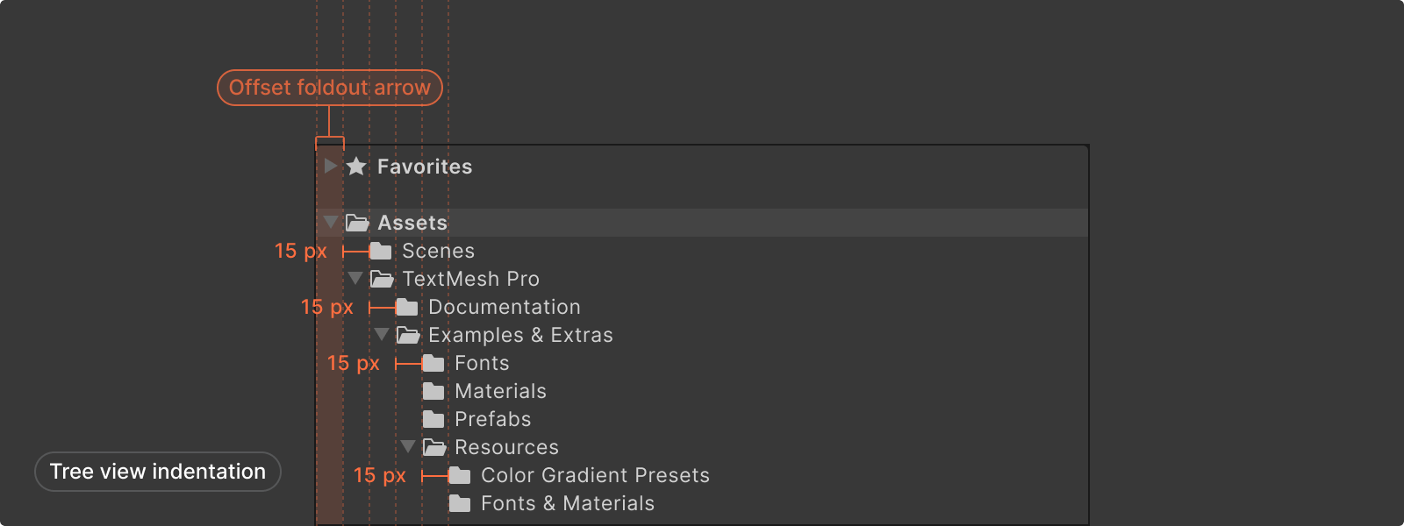1404x526 pixels.
Task: Click the Documentation folder icon
Action: (407, 308)
